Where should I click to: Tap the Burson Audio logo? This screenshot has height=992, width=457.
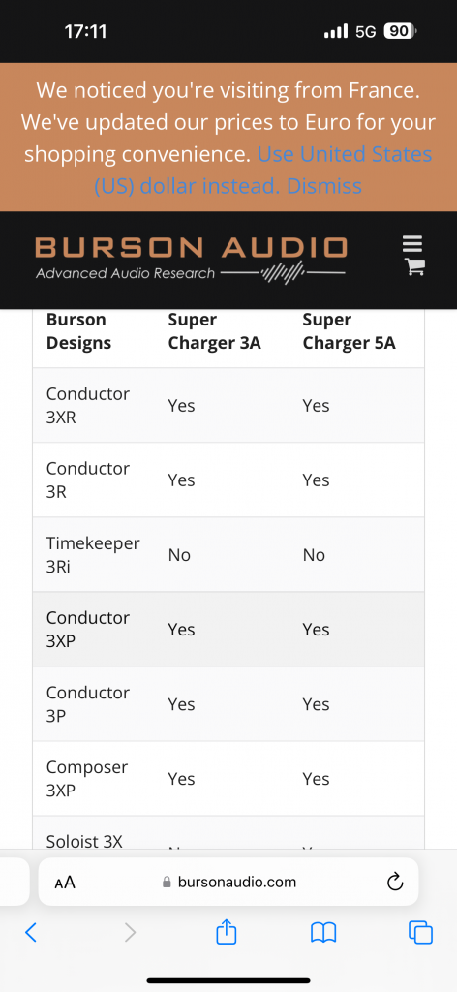191,258
